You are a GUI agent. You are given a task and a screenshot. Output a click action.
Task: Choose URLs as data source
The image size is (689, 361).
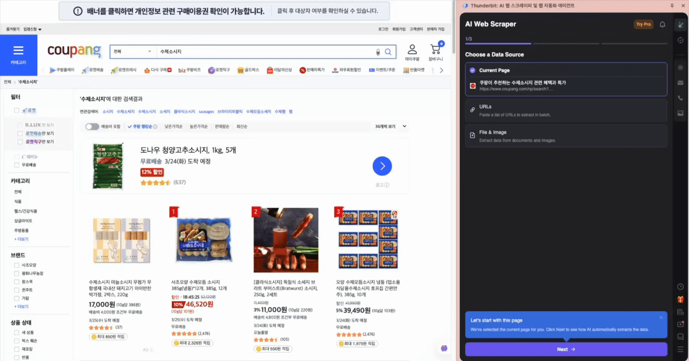click(x=566, y=111)
